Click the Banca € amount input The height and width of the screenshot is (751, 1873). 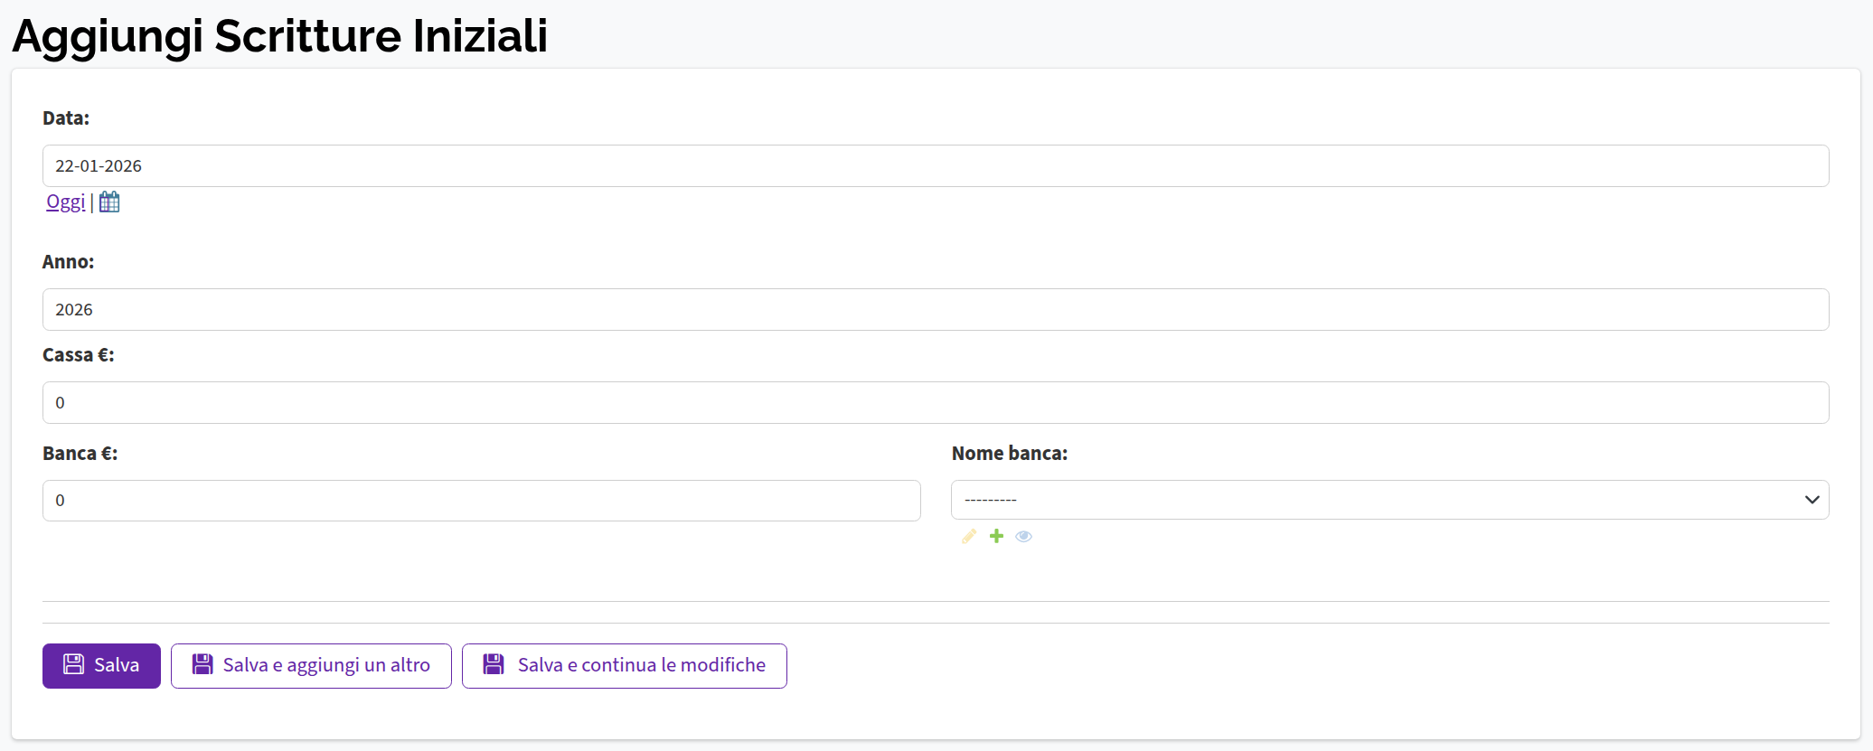(x=481, y=501)
